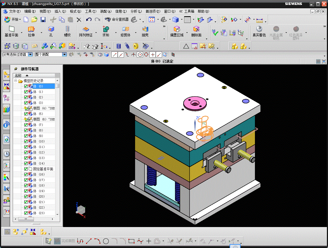This screenshot has height=248, width=328.
Task: Toggle the checkbox for 体 (3)
Action: click(26, 103)
